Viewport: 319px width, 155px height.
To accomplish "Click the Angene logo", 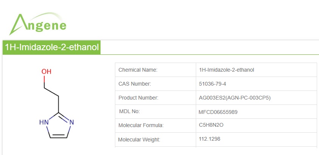I will [38, 23].
